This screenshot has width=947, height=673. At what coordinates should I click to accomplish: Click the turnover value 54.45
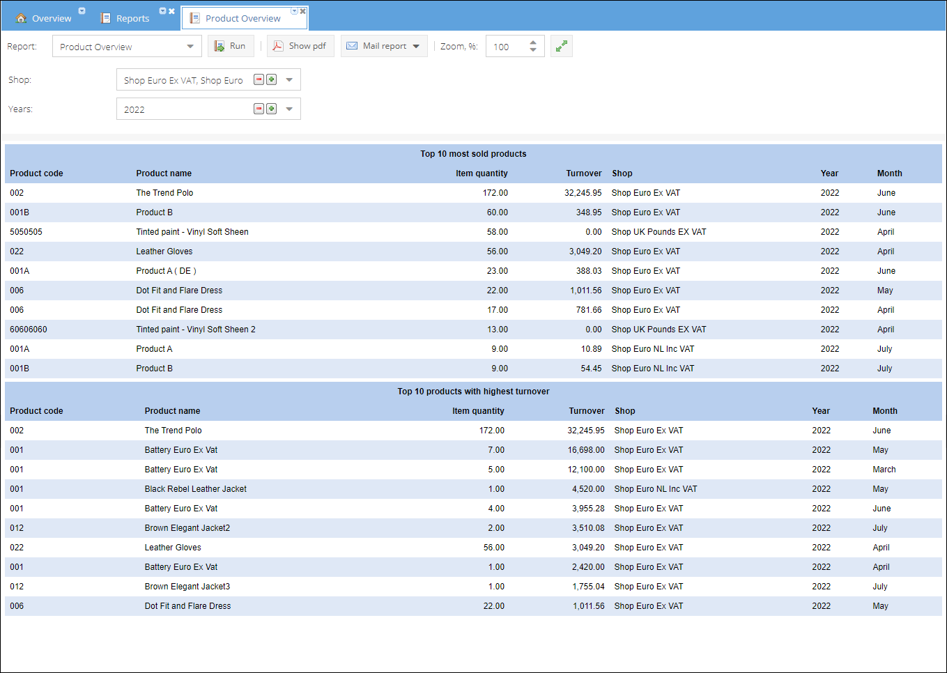(592, 369)
